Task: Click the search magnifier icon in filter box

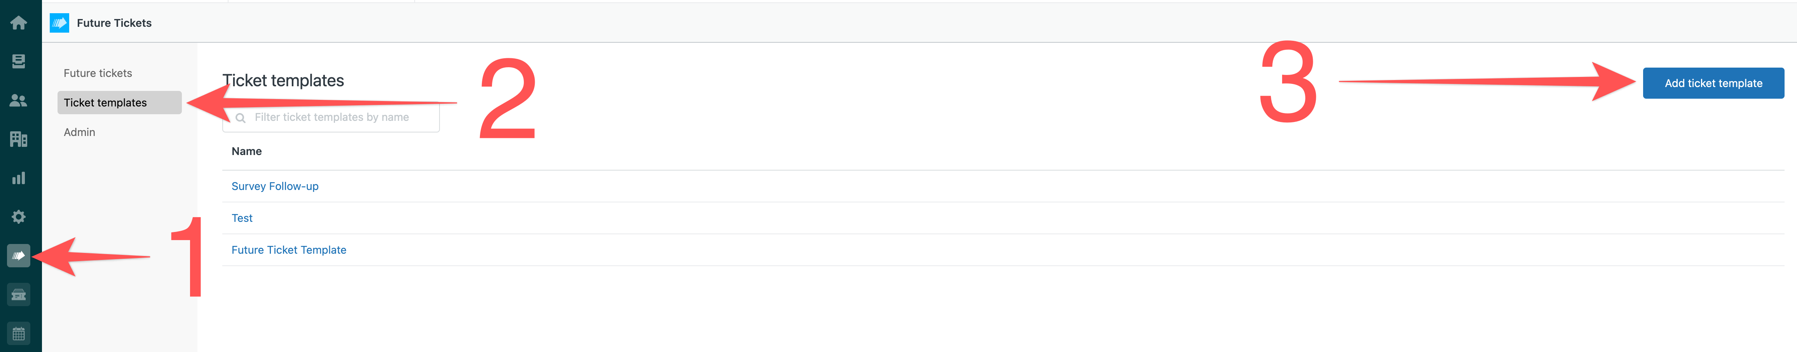Action: [x=241, y=118]
